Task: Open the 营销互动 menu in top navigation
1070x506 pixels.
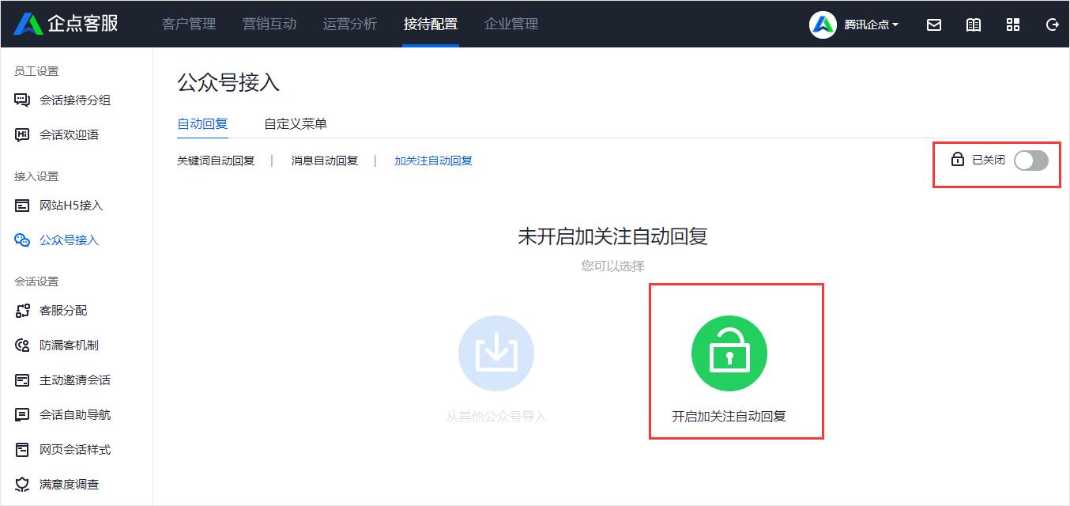Action: tap(269, 25)
